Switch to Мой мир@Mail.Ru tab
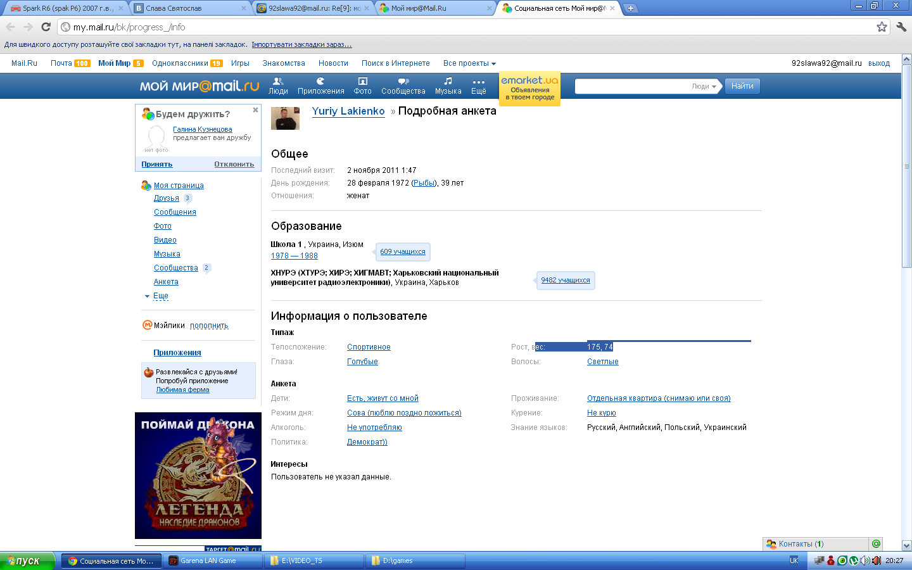Screen dimensions: 912x570 coord(436,8)
